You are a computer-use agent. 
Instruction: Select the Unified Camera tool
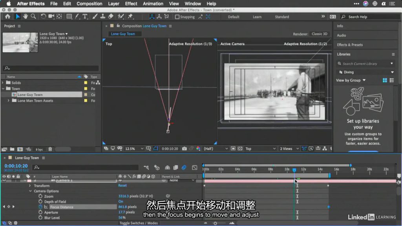click(51, 16)
